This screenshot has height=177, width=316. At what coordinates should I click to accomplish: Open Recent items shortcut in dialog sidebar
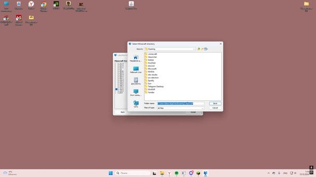click(136, 58)
